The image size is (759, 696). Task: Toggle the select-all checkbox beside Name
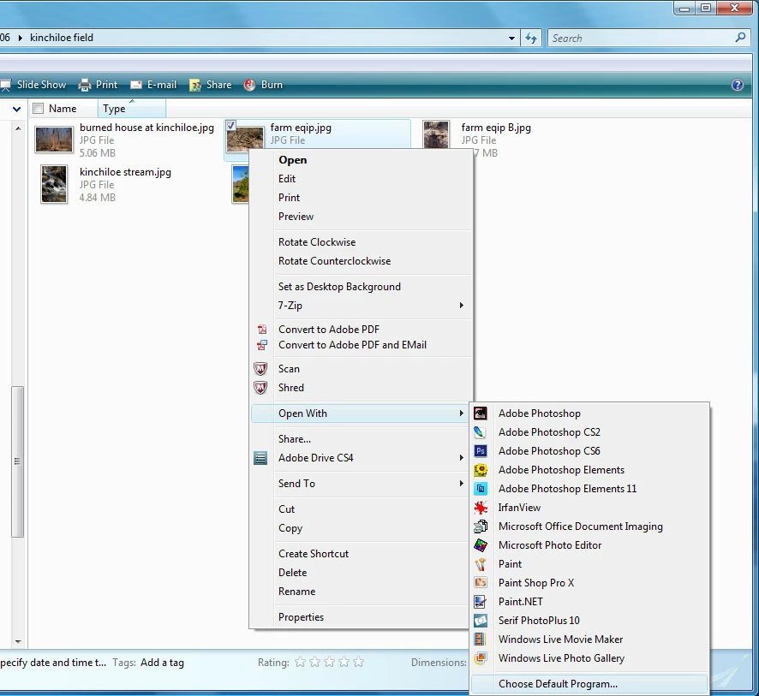pos(39,109)
